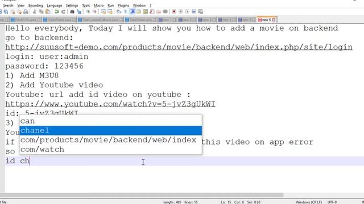This screenshot has width=364, height=204.
Task: Start macro recording red dot icon
Action: (x=174, y=11)
